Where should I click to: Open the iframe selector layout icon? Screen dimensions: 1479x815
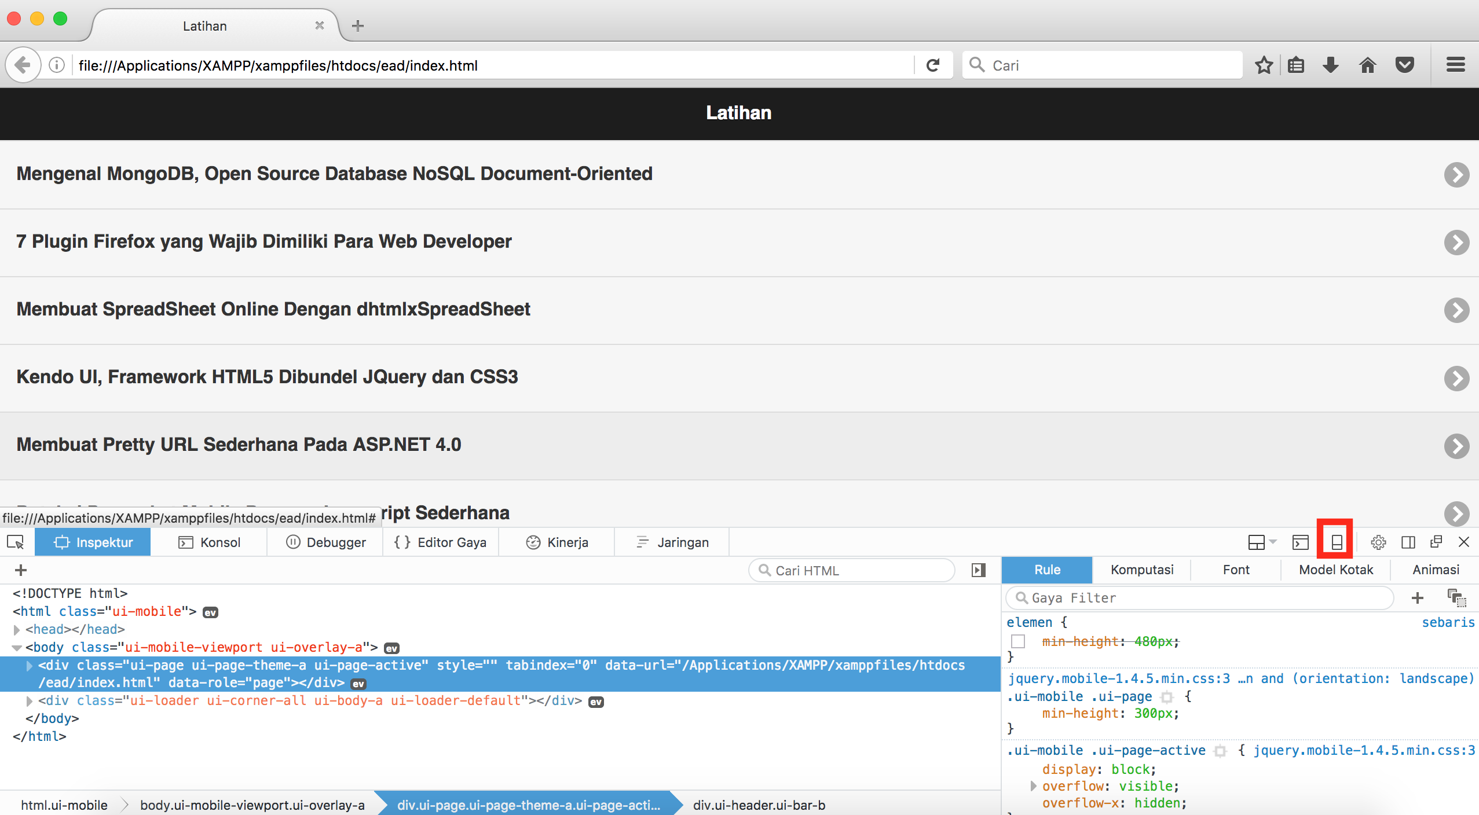pos(1256,542)
